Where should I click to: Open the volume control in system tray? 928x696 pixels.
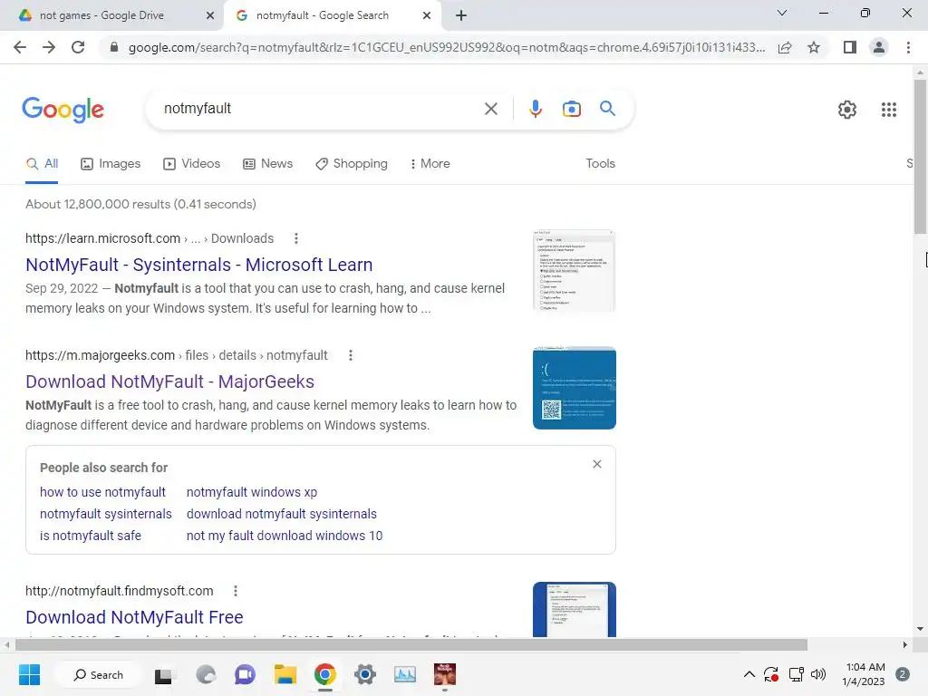[x=818, y=674]
